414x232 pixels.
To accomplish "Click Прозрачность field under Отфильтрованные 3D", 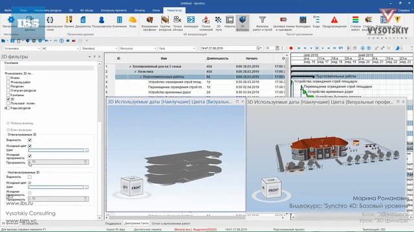I will pyautogui.click(x=58, y=162).
